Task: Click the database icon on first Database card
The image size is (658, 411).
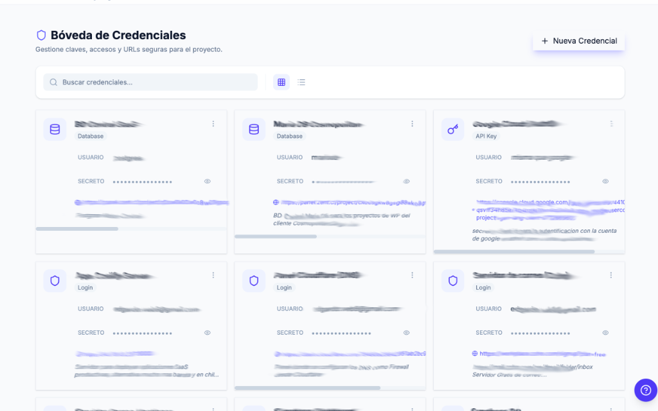Action: (x=55, y=130)
